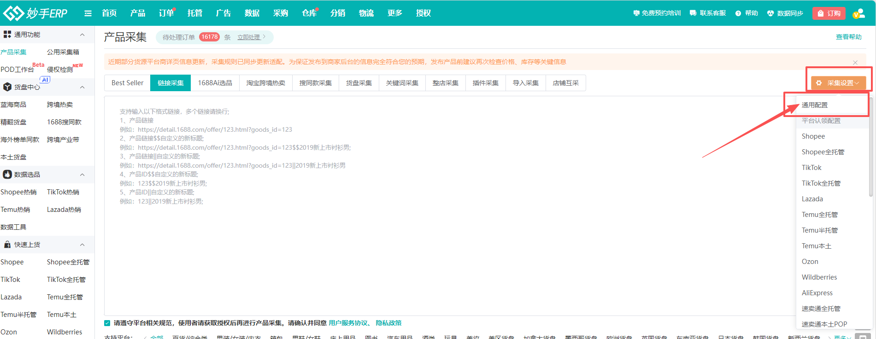The image size is (876, 339).
Task: Click the 通用功能 grid icon
Action: click(7, 35)
